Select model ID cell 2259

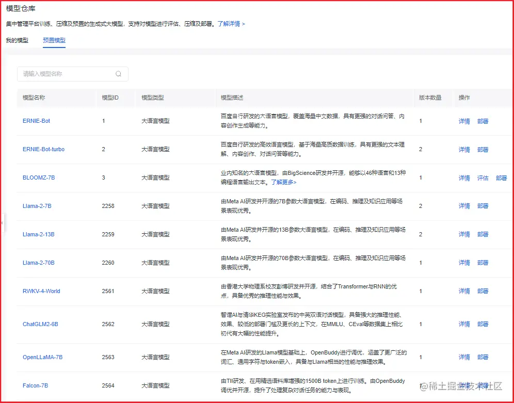[x=108, y=234]
